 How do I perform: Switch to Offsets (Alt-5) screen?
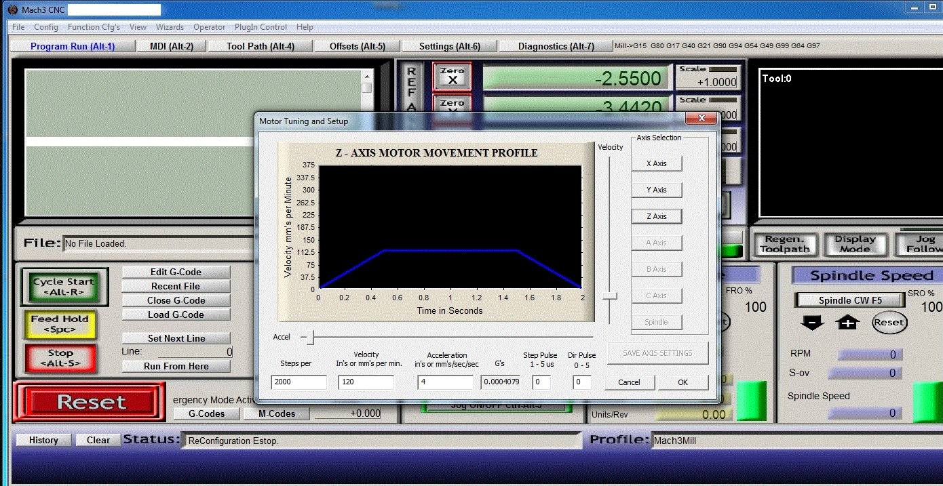tap(358, 46)
